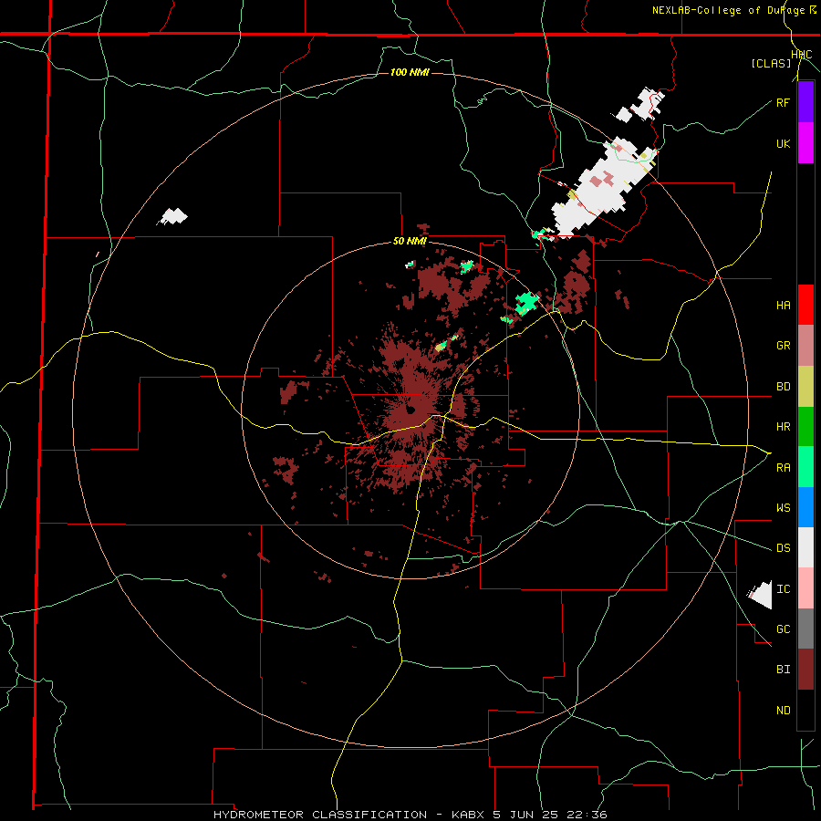Click the HA legend label text

click(783, 305)
